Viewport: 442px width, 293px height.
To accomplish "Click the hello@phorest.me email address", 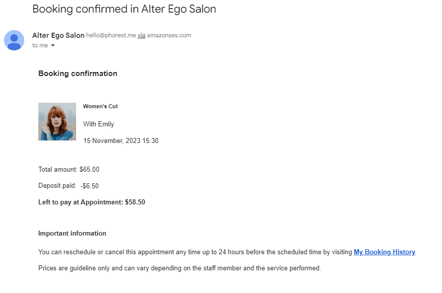I will tap(111, 35).
